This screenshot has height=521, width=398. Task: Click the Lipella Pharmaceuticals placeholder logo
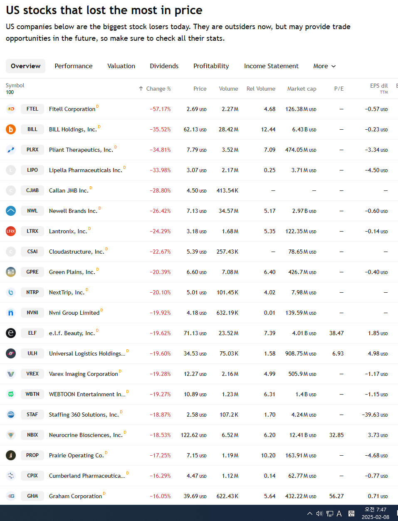[11, 170]
